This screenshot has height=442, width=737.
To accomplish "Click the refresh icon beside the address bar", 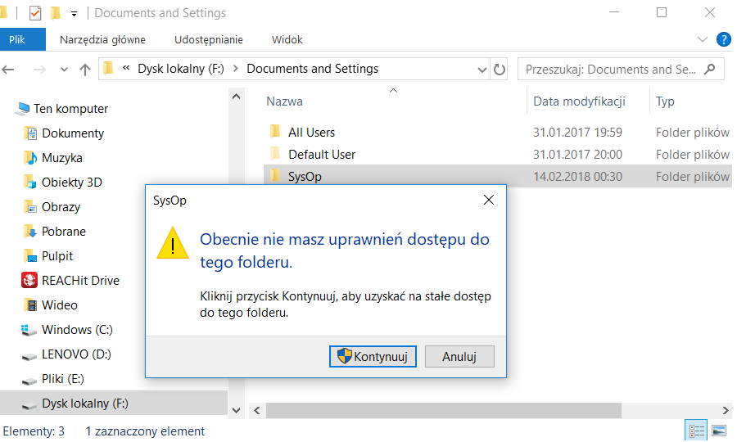I will (500, 70).
